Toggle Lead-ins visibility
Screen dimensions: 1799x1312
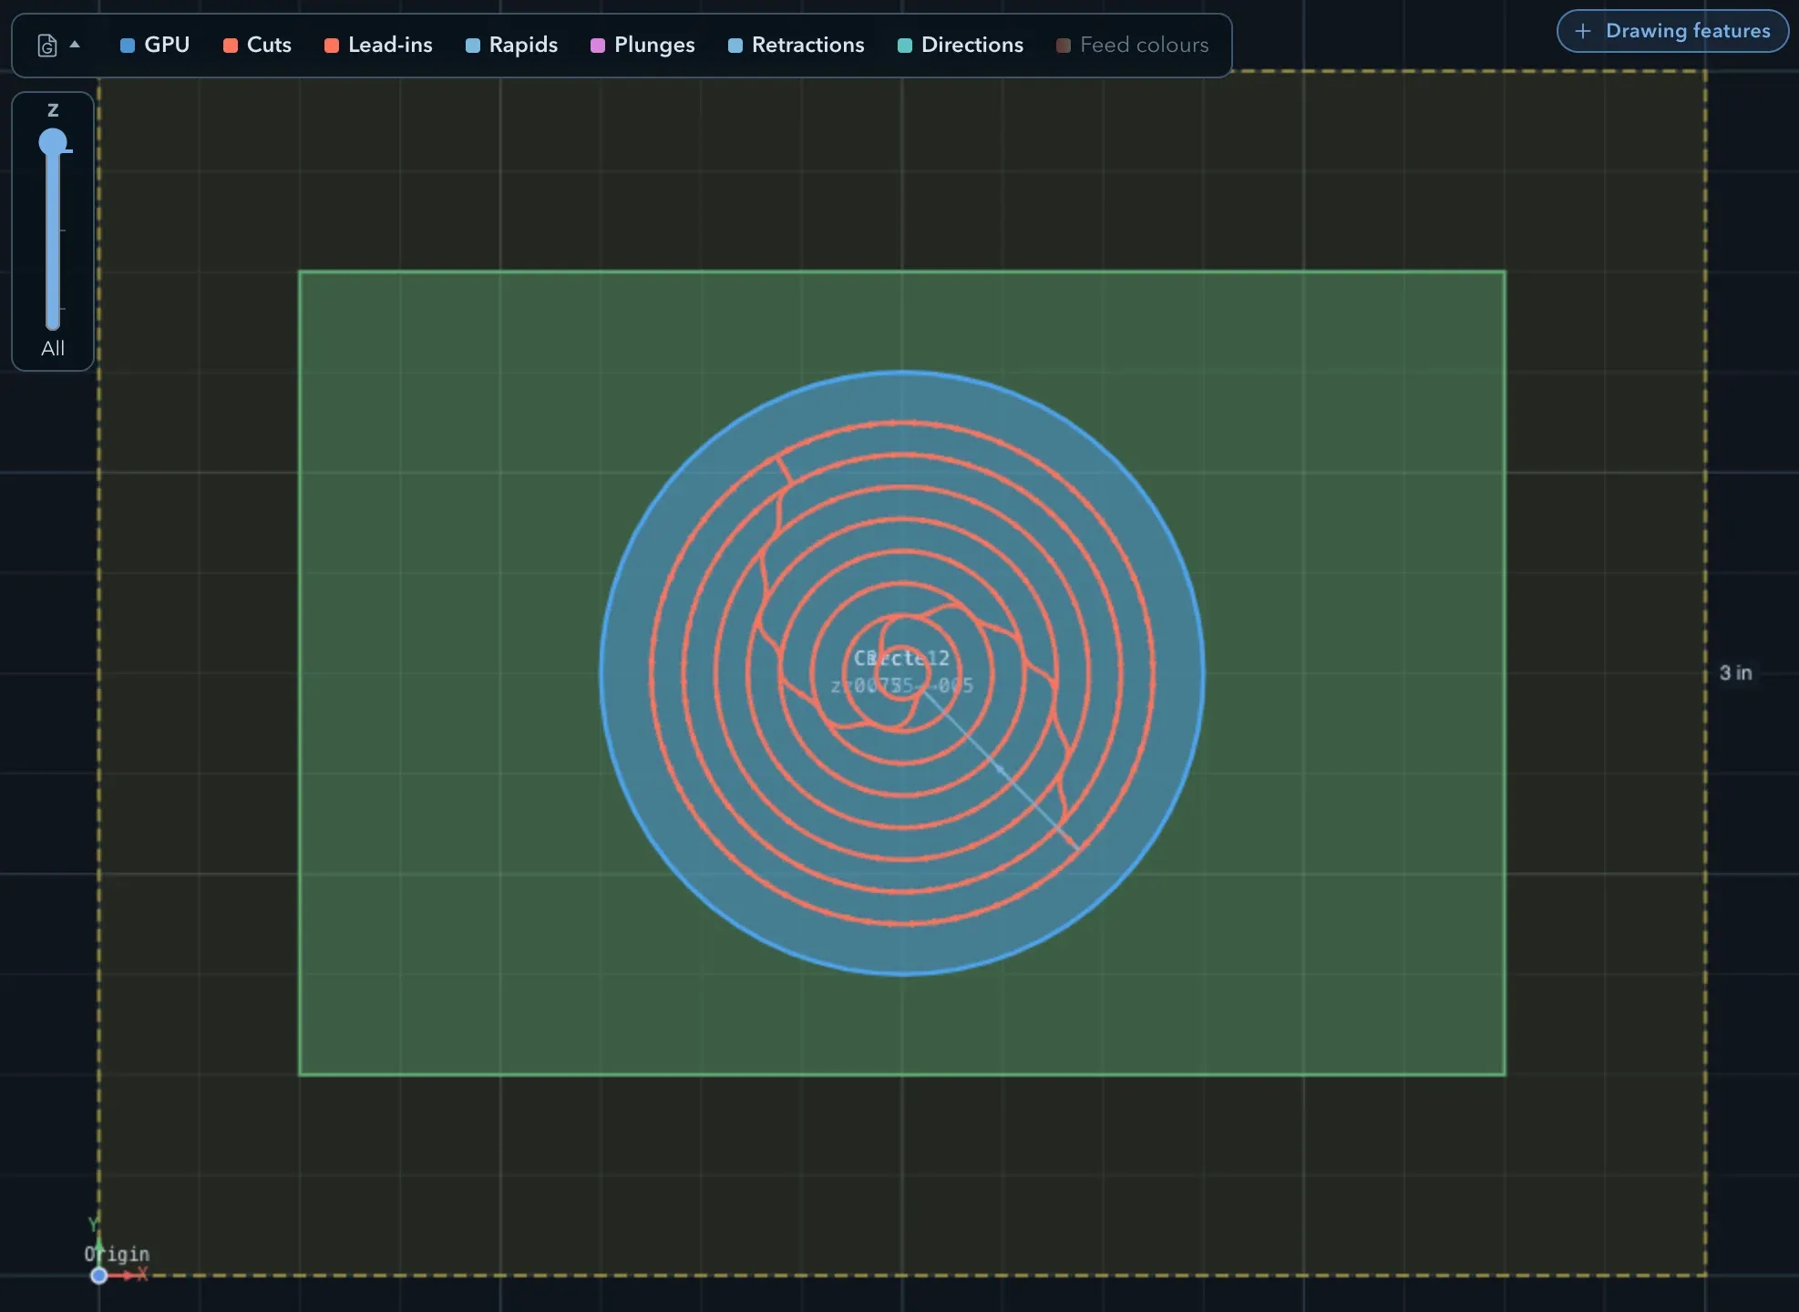click(x=378, y=45)
